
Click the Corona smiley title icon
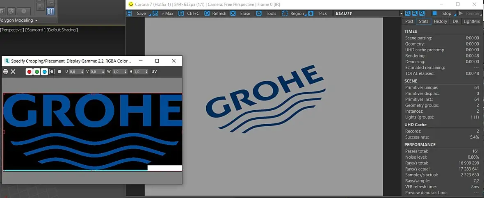[x=131, y=5]
